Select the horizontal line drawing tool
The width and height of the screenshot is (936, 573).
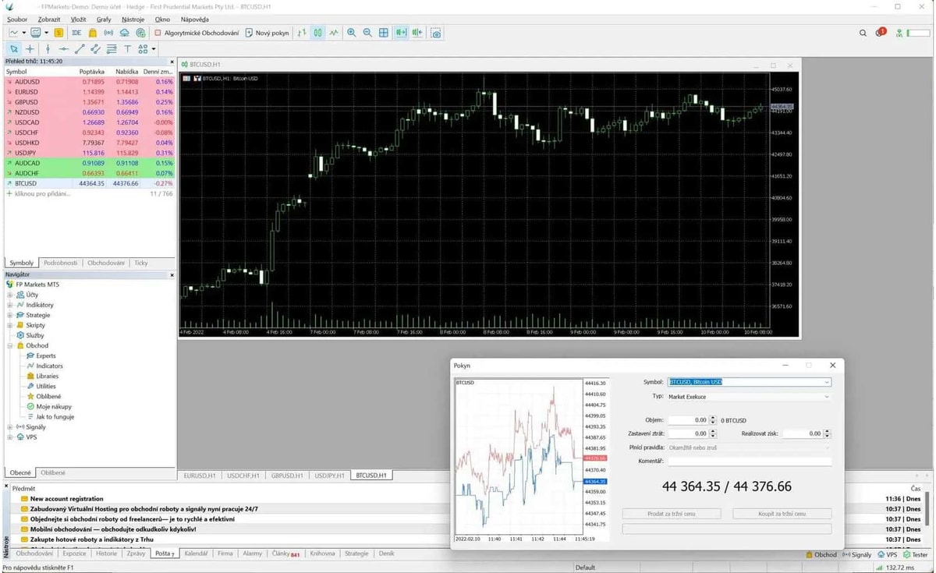click(64, 48)
